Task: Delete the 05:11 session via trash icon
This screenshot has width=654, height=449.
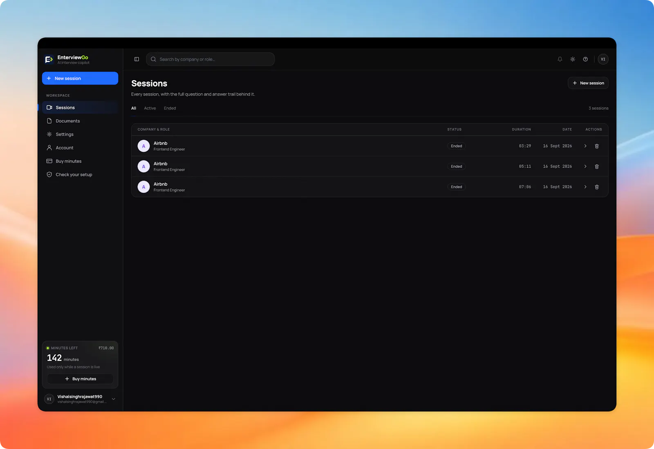Action: point(597,166)
